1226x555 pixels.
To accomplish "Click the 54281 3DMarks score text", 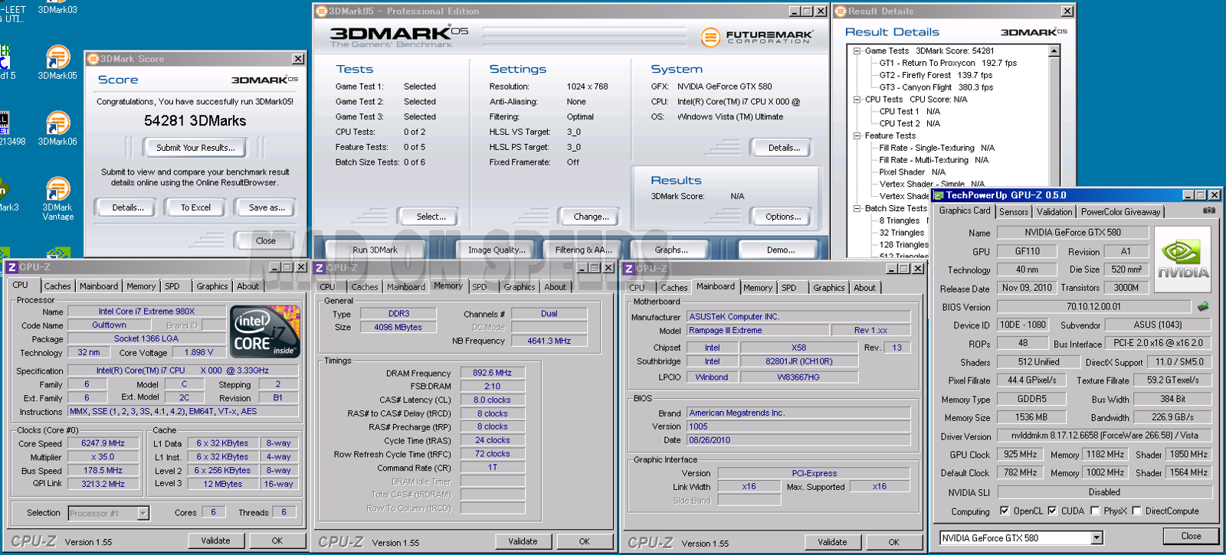I will pos(195,121).
